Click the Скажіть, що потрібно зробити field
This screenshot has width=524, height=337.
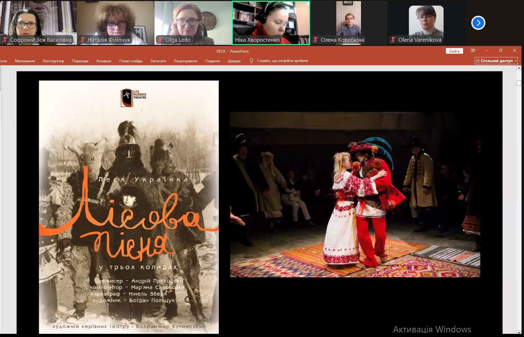click(x=282, y=61)
